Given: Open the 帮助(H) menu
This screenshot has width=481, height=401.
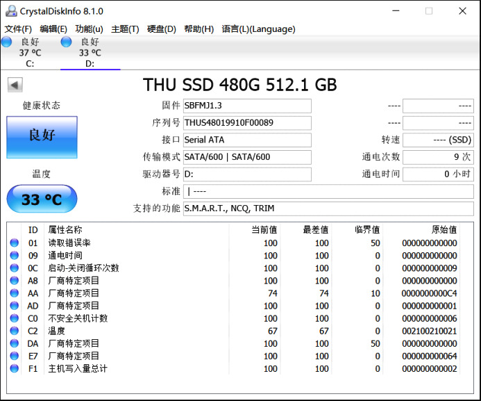Looking at the screenshot, I should (199, 29).
